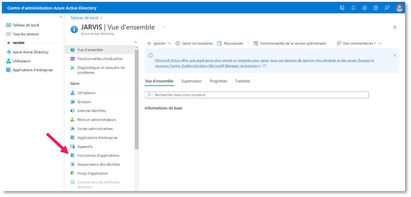
Task: Open the portal directory filter icon in header
Action: coord(342,8)
